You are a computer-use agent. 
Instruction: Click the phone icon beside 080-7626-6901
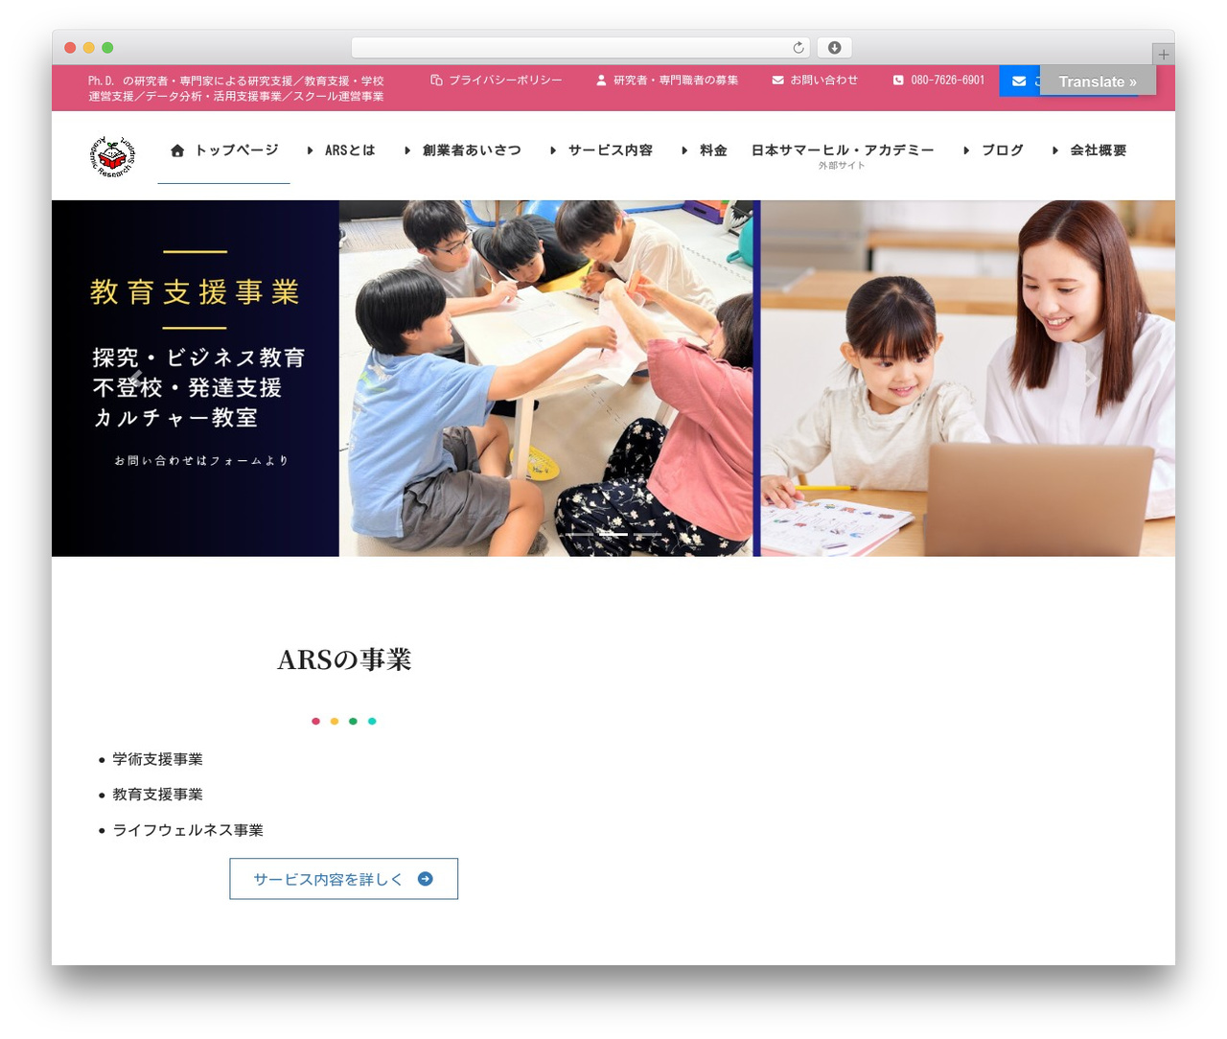pyautogui.click(x=898, y=81)
